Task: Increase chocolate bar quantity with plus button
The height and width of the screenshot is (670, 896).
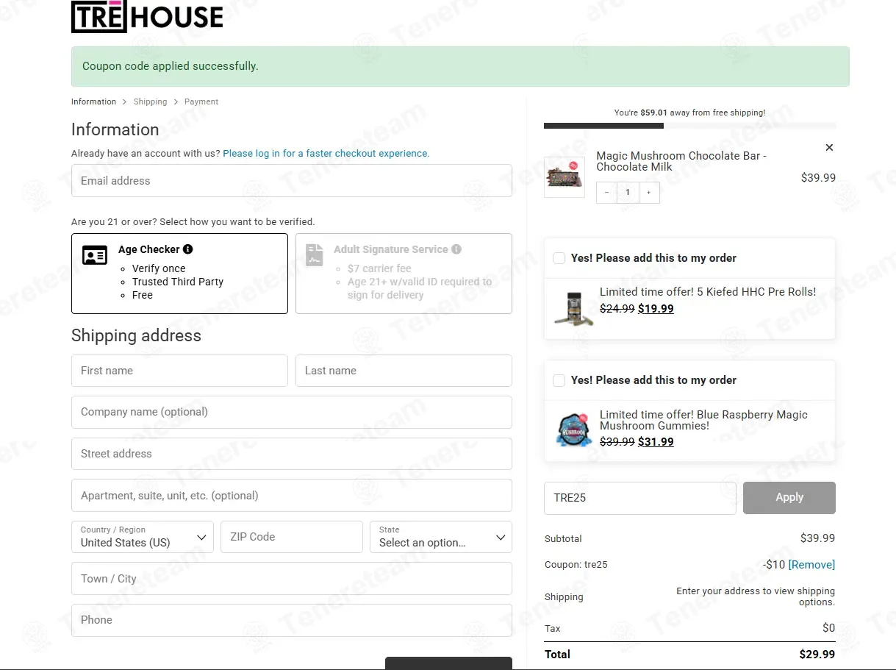Action: point(648,193)
